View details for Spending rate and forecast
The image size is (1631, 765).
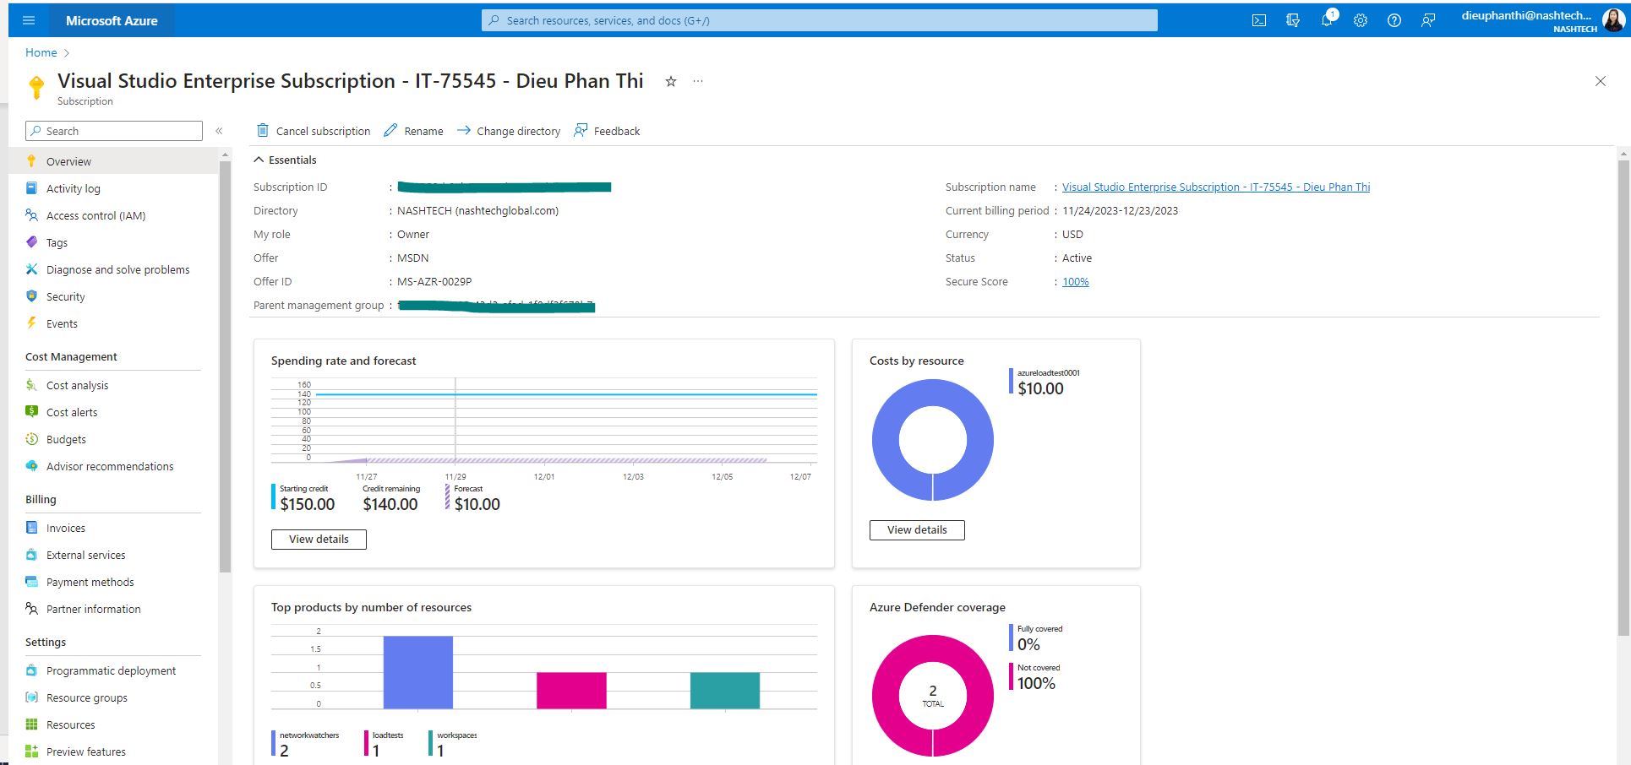(x=319, y=540)
